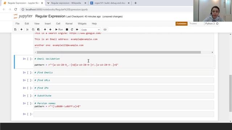Viewport: 232px width, 130px height.
Task: Click the Jupyter logo
Action: pyautogui.click(x=23, y=16)
